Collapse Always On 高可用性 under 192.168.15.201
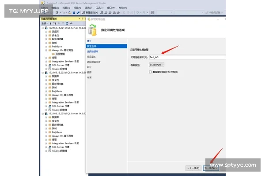This screenshot has width=265, height=176. click(x=46, y=50)
